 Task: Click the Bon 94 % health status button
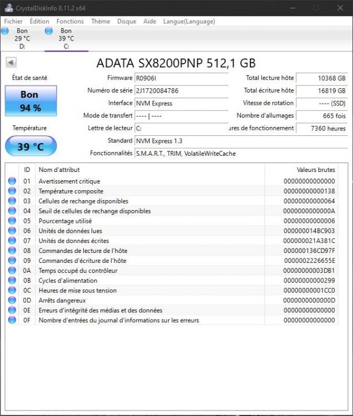pyautogui.click(x=29, y=100)
